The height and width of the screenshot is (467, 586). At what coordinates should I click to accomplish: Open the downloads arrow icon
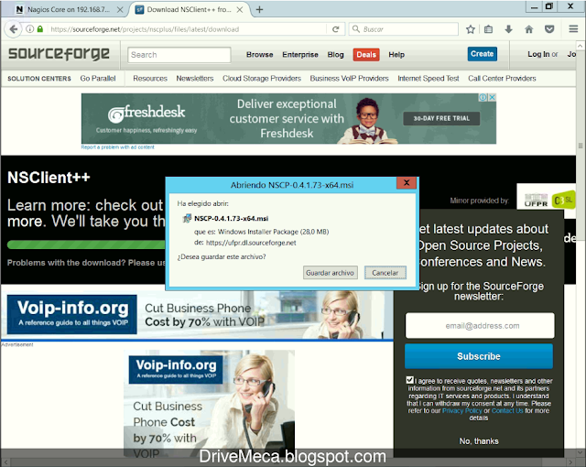508,29
